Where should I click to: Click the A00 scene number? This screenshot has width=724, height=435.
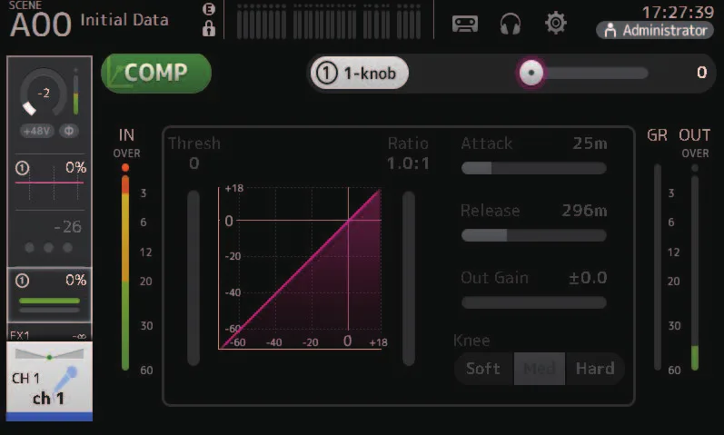click(41, 25)
